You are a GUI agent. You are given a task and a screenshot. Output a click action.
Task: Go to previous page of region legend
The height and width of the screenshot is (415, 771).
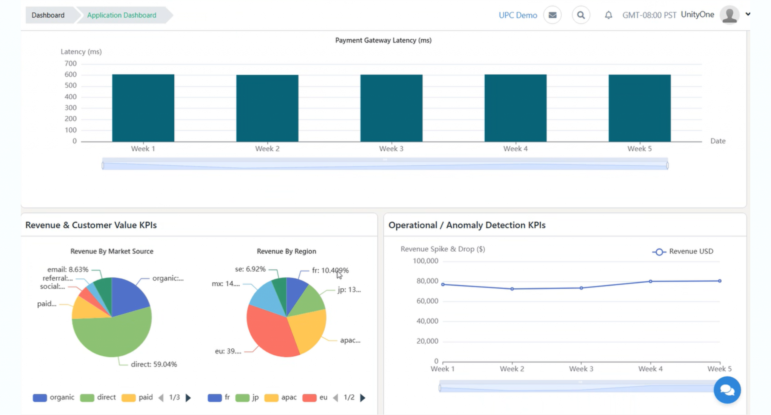pos(336,398)
